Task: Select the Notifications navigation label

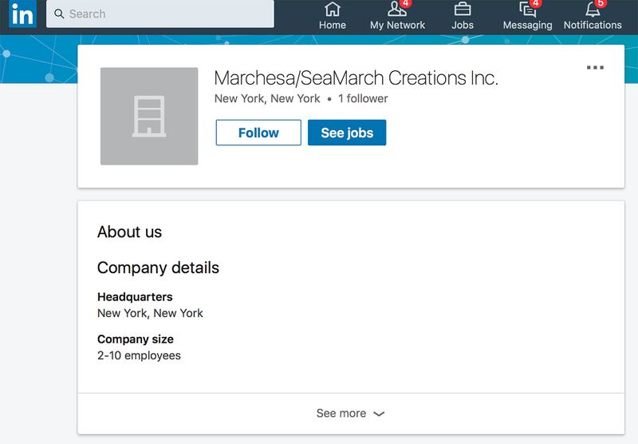Action: pyautogui.click(x=593, y=26)
